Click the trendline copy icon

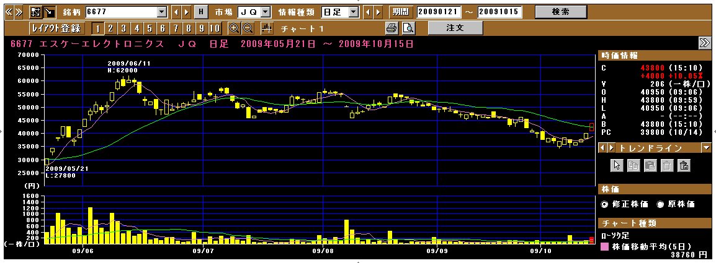coord(633,165)
